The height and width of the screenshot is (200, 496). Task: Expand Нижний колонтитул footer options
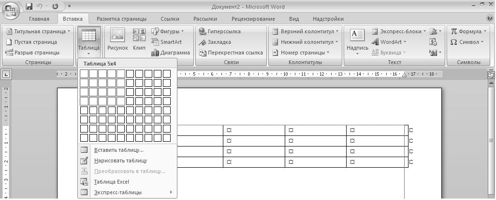pos(305,42)
